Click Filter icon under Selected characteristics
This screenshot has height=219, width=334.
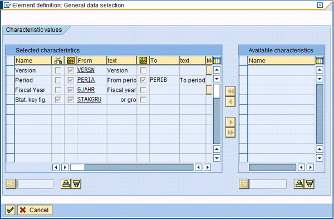pyautogui.click(x=76, y=184)
